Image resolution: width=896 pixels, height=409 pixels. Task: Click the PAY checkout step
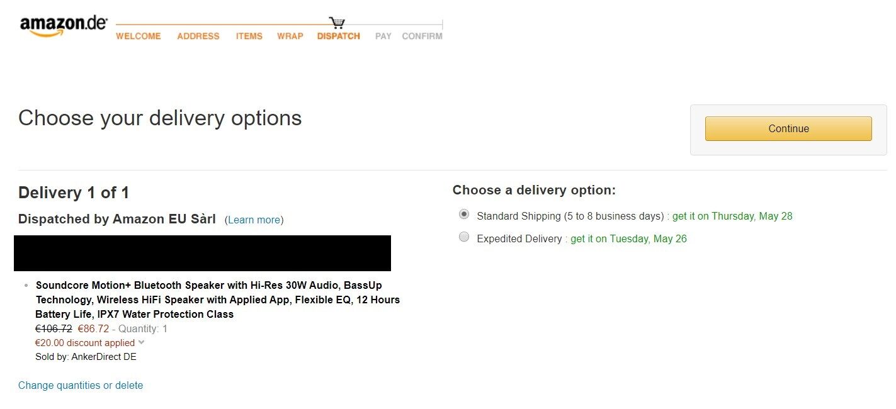[383, 36]
